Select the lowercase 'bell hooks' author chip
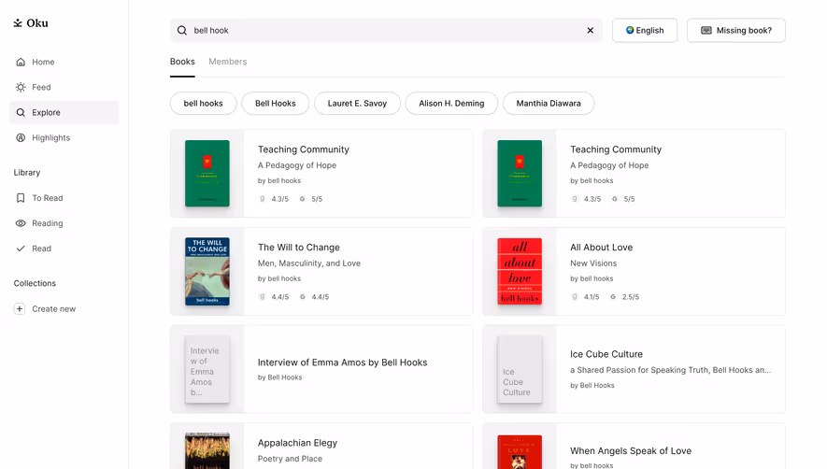Screen dimensions: 827x469 (203, 104)
